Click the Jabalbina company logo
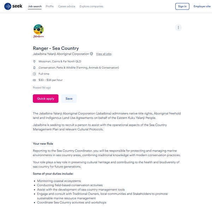Image resolution: width=212 pixels, height=212 pixels. (39, 31)
